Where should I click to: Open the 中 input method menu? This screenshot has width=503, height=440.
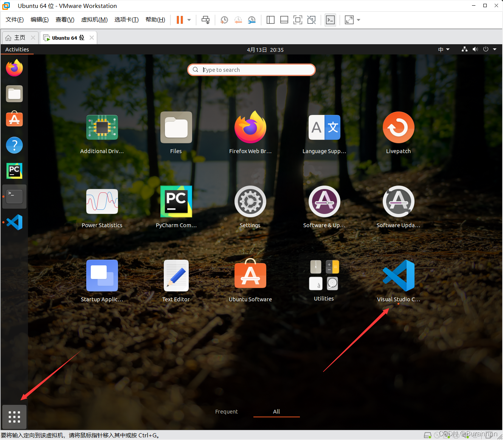pos(444,50)
